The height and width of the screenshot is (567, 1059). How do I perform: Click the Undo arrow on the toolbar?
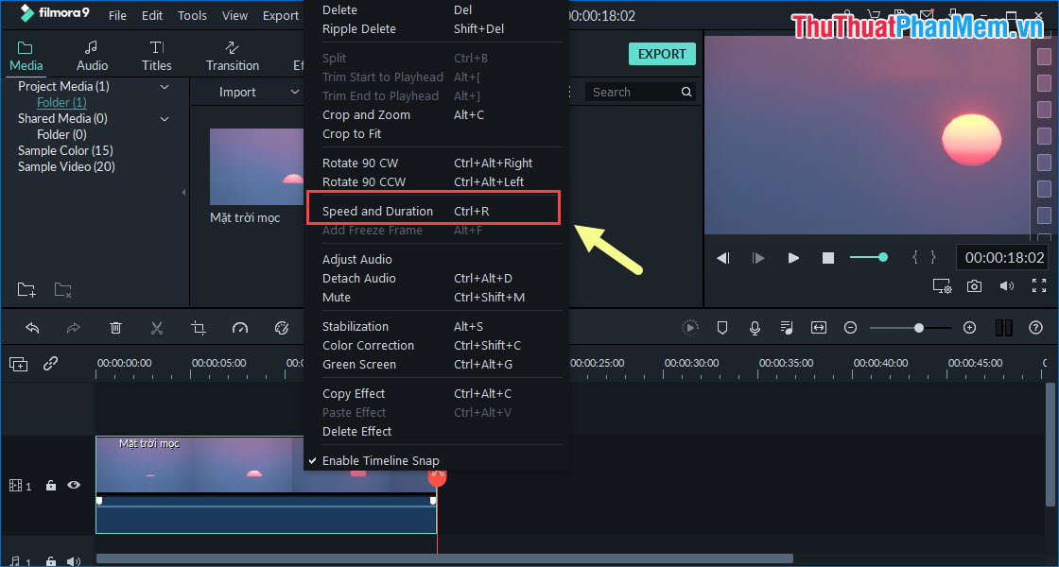(x=34, y=327)
